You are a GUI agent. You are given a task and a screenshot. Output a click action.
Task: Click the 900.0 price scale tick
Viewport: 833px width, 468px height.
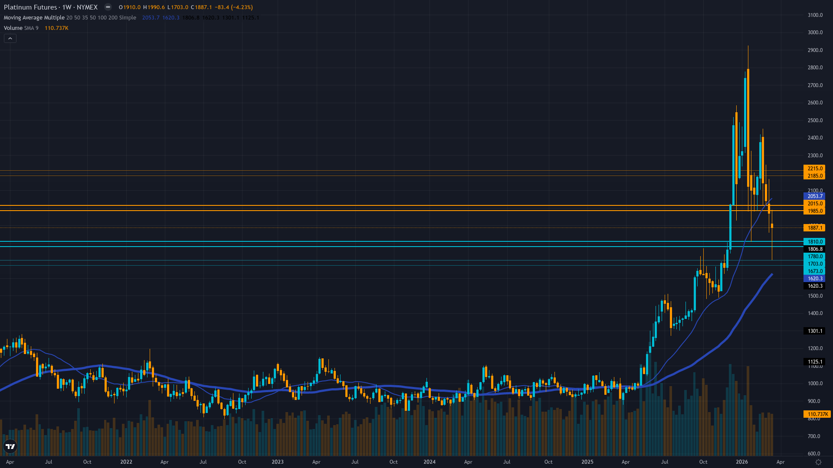coord(814,401)
